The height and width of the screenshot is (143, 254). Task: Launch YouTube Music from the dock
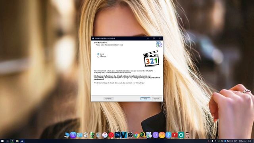coord(111,135)
